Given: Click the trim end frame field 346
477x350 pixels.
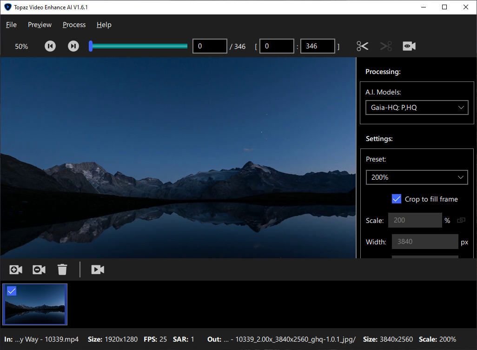Looking at the screenshot, I should point(318,46).
